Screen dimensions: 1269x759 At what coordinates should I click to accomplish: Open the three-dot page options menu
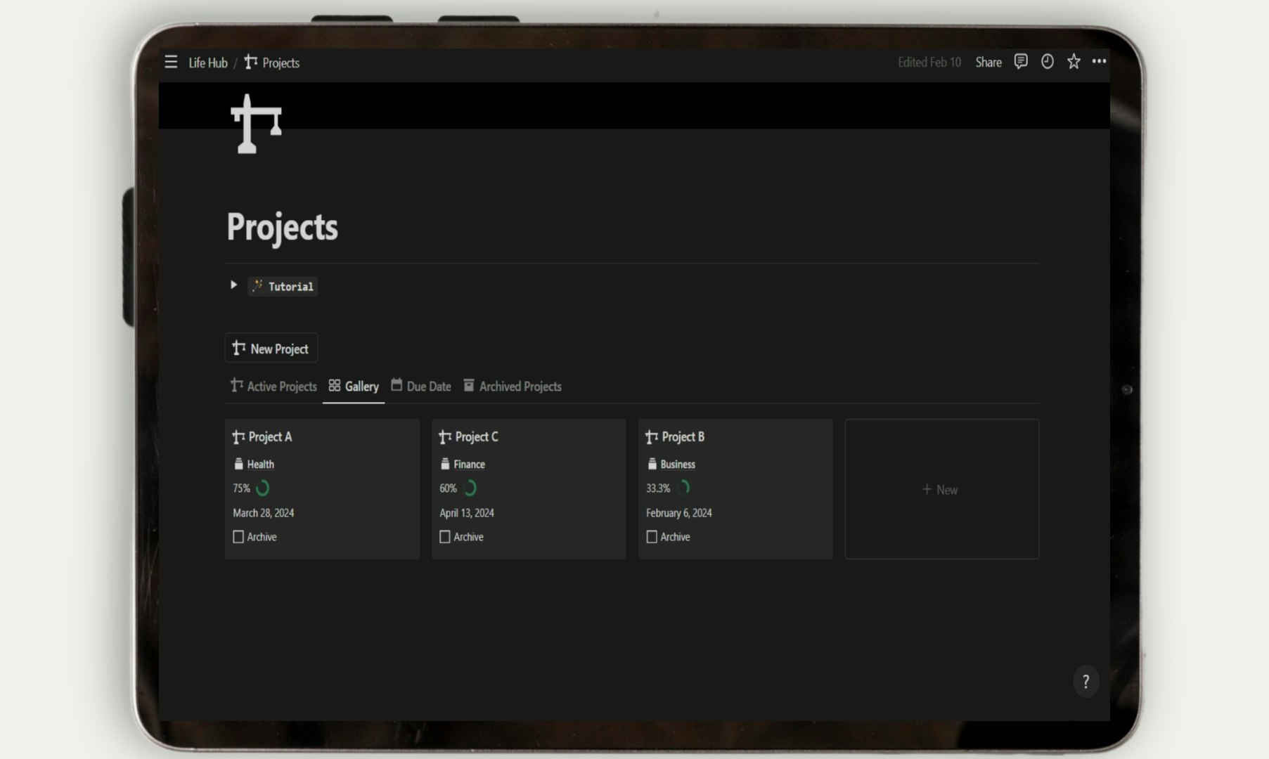(1099, 62)
